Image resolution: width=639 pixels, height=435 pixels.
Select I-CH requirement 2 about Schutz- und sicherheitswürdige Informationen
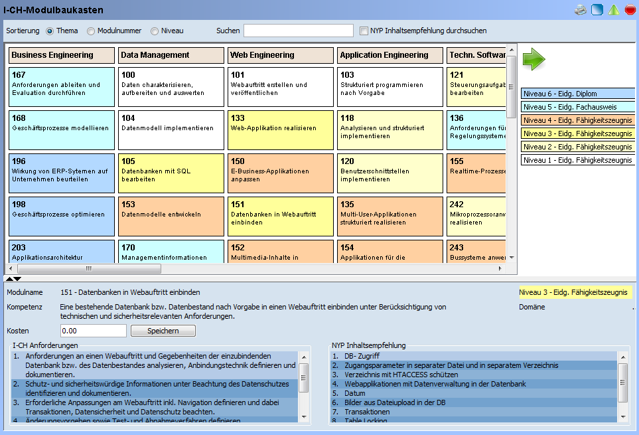(155, 389)
